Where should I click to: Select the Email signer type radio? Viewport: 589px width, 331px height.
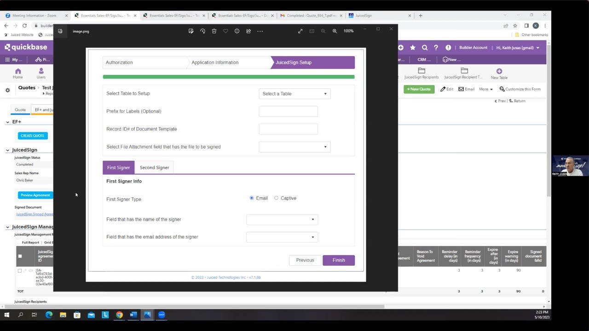(252, 198)
